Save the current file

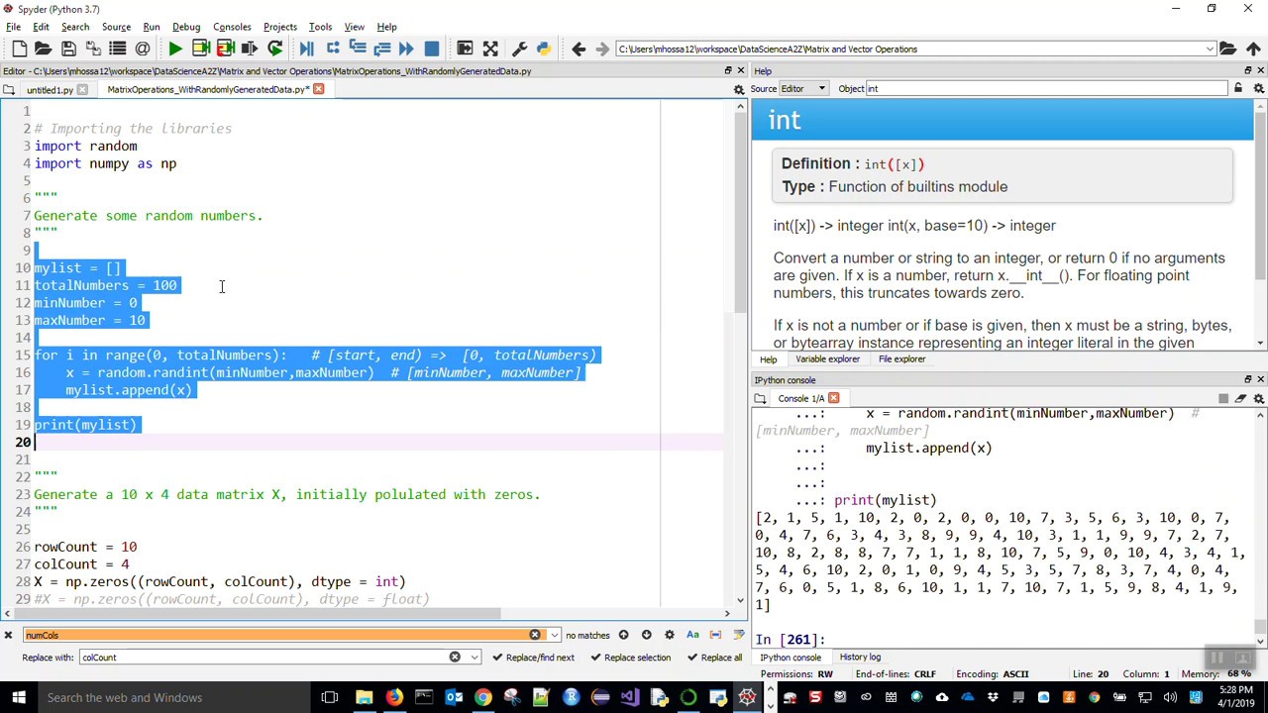point(68,49)
